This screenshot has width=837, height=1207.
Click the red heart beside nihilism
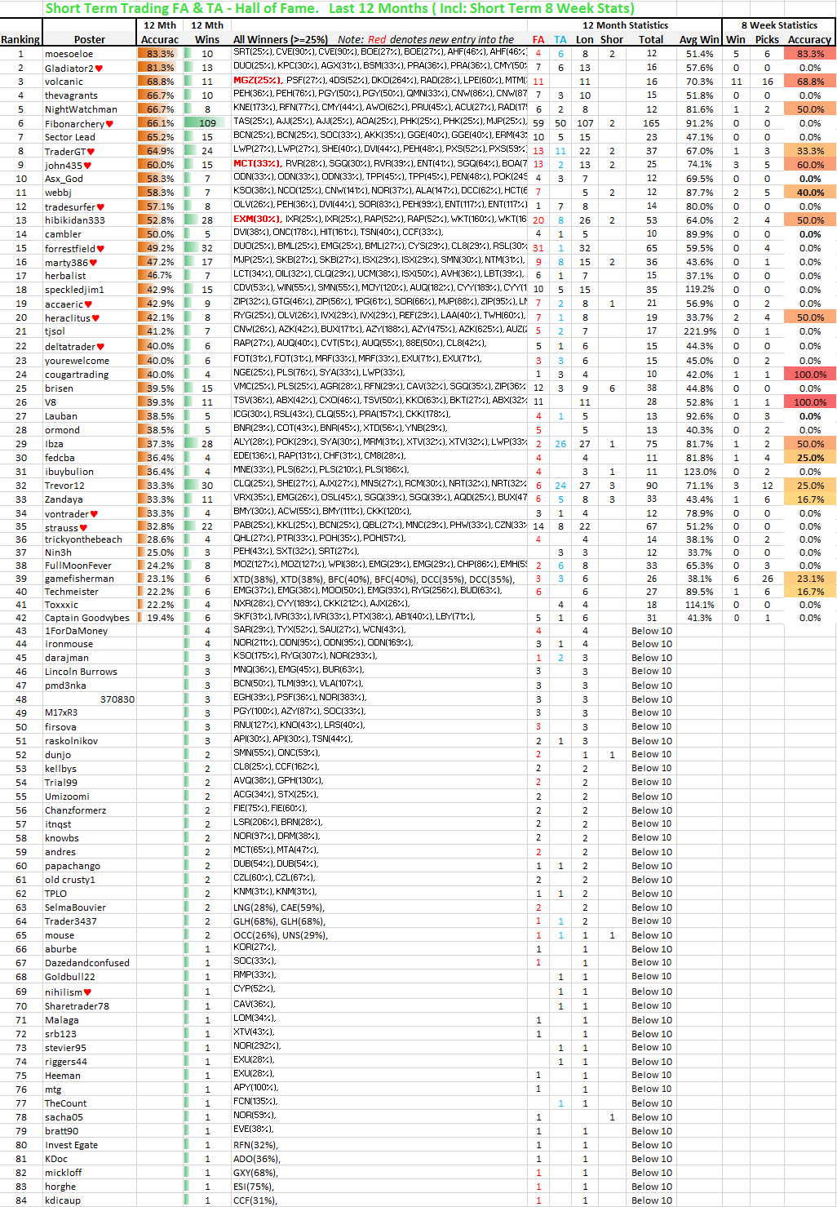tap(87, 992)
